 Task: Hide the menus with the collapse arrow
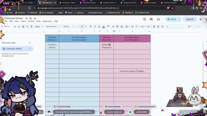[x=198, y=26]
